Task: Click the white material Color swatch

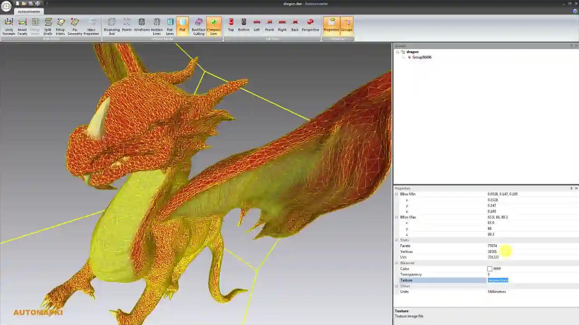Action: [x=490, y=269]
